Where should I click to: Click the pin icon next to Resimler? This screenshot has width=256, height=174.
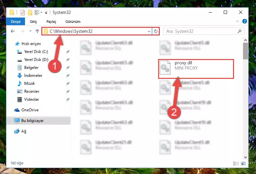pyautogui.click(x=68, y=91)
